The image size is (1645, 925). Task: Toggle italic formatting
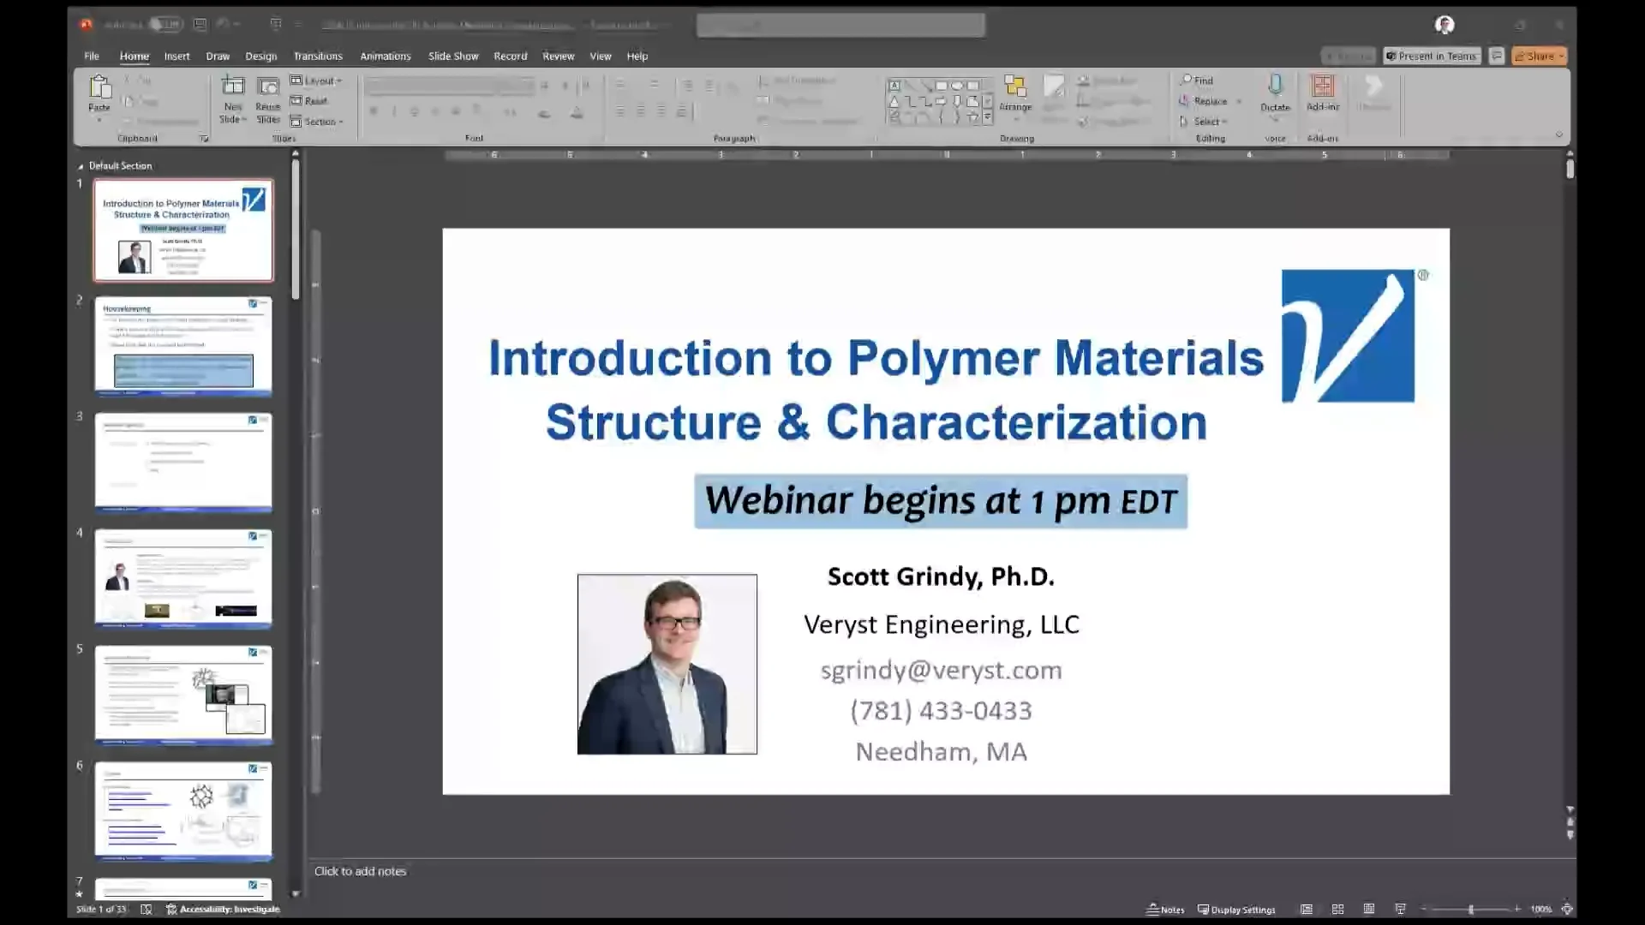click(x=394, y=111)
